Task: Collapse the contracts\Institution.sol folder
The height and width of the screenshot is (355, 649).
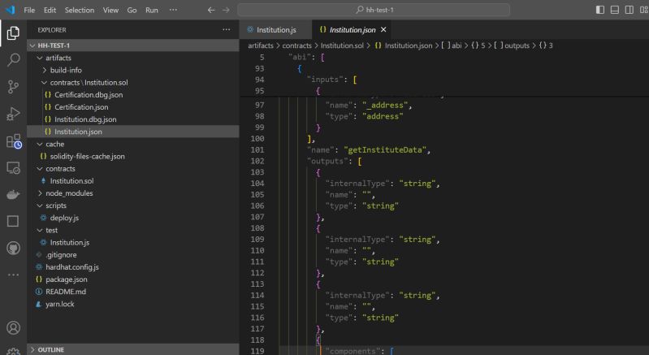Action: (x=133, y=82)
